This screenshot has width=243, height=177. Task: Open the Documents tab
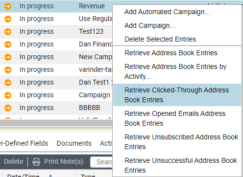74,143
